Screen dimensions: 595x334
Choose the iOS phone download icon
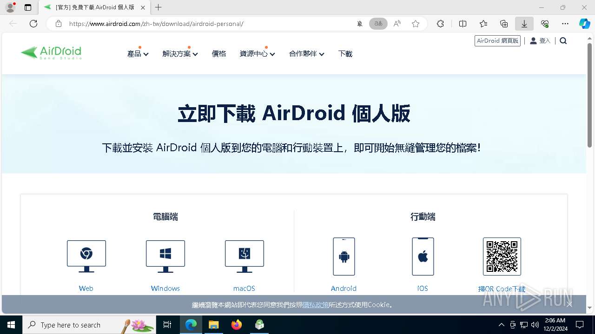pyautogui.click(x=423, y=257)
